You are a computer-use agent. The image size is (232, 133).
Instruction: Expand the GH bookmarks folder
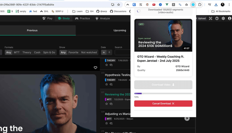(x=90, y=11)
